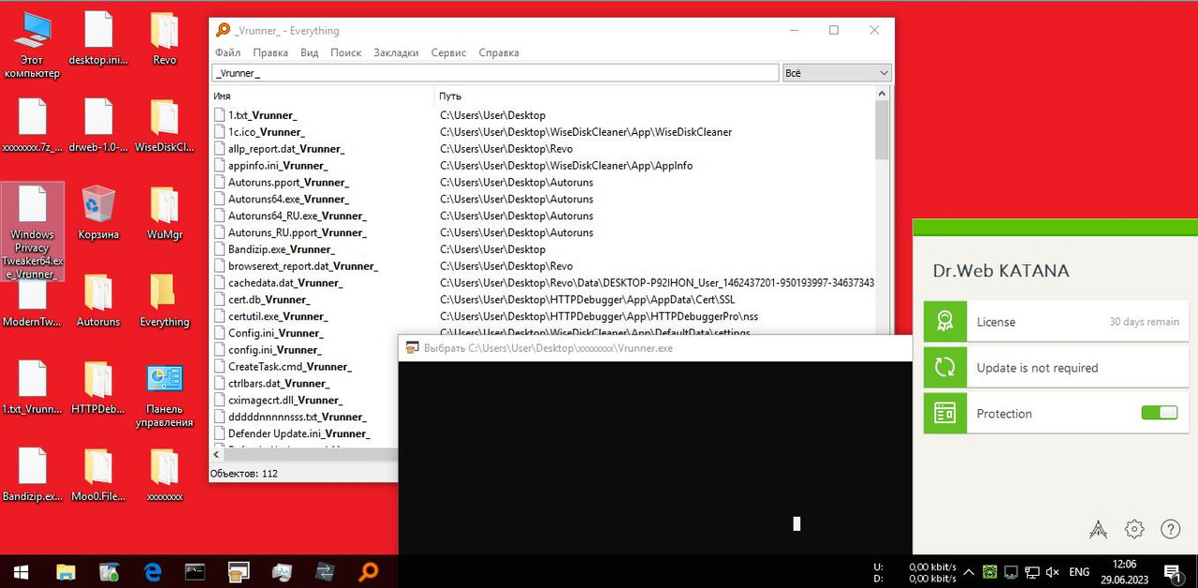1198x588 pixels.
Task: Select Windows Privacy Tweaker64.exe_Vrunner_ desktop file
Action: click(33, 231)
